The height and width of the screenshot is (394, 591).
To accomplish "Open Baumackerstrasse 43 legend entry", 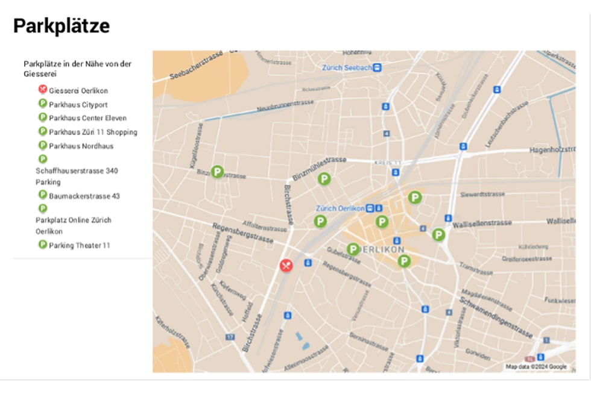I will (x=84, y=196).
